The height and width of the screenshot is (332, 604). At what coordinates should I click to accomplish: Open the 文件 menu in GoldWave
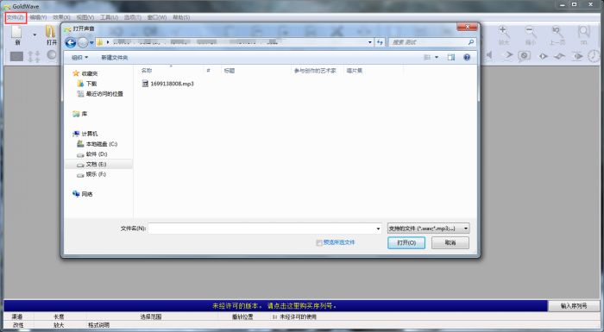(16, 17)
